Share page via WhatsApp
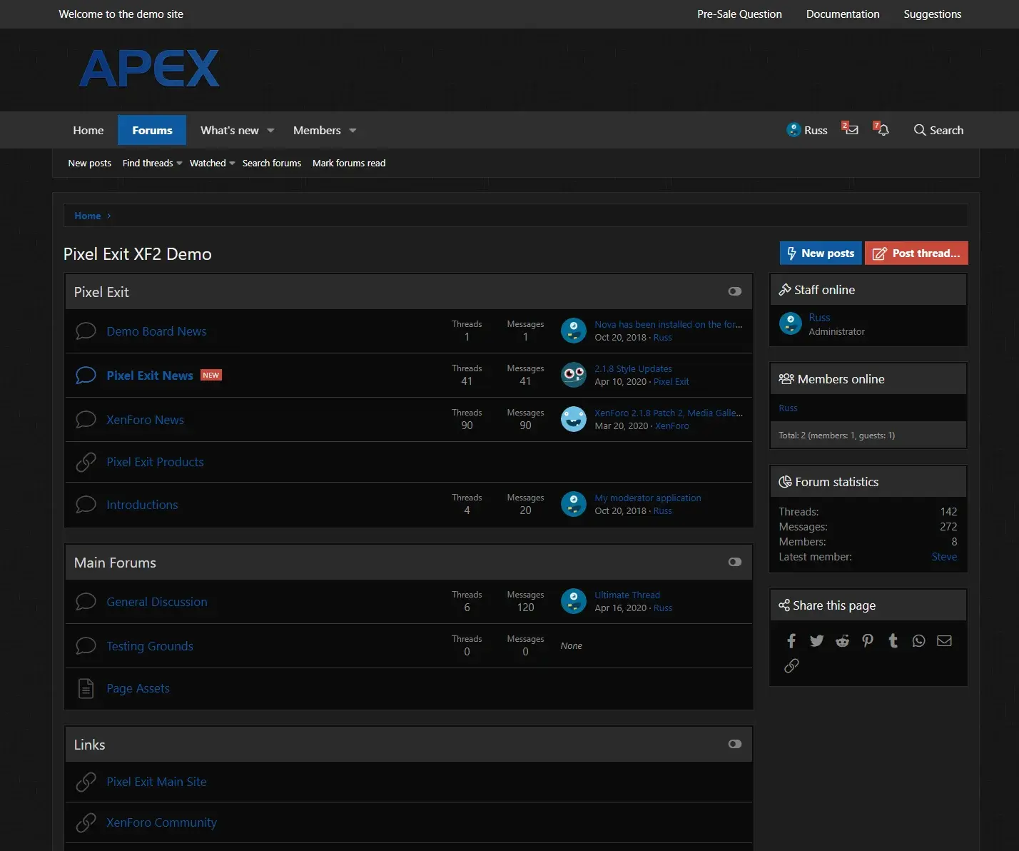The image size is (1019, 851). coord(918,640)
